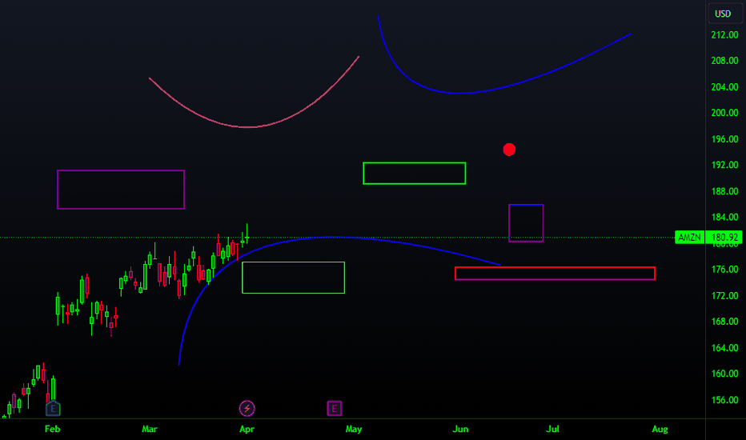Click the 204.00 price axis label

pyautogui.click(x=724, y=86)
